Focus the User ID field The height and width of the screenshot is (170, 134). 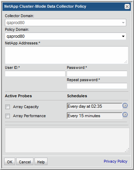tap(35, 74)
